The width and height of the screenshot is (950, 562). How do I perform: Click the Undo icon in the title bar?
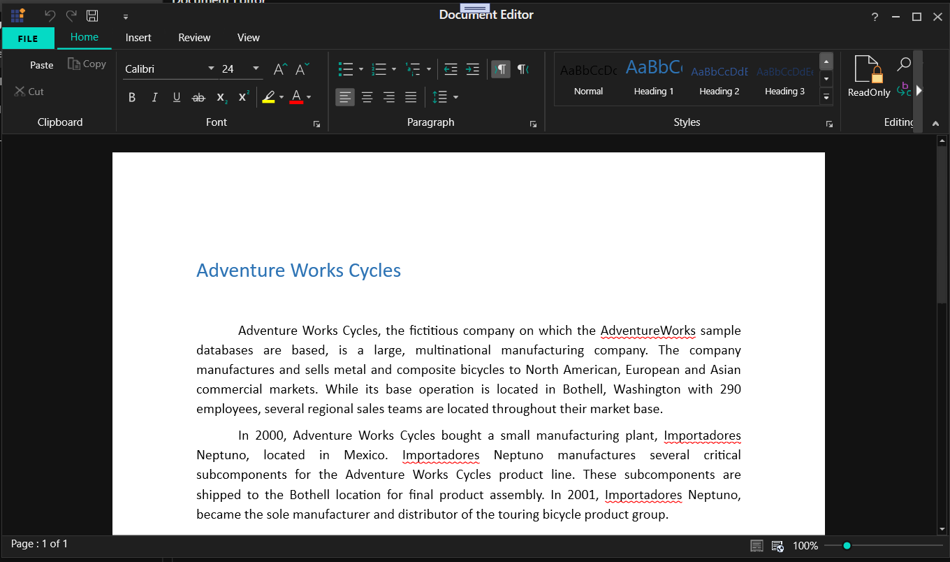[x=50, y=15]
